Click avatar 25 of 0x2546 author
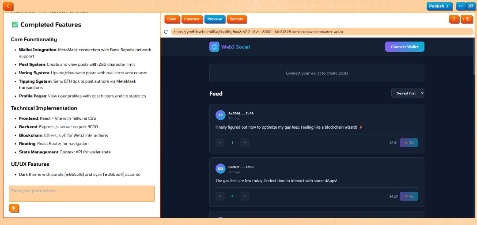Viewport: 477px width, 225px height. [x=220, y=115]
